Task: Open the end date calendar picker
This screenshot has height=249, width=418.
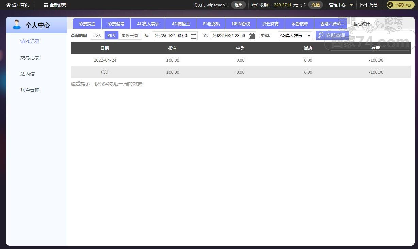Action: click(252, 36)
